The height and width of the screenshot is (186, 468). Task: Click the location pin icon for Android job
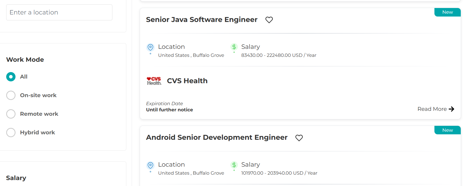pyautogui.click(x=150, y=165)
